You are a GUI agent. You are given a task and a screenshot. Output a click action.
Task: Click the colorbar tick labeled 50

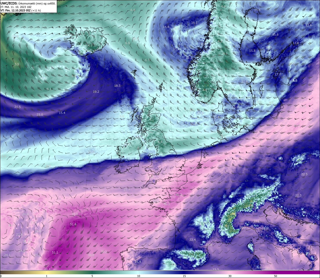275,276
